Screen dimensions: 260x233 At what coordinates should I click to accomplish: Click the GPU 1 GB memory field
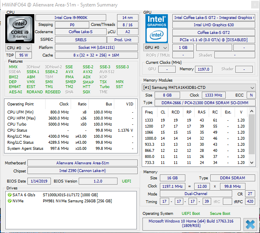183,47
